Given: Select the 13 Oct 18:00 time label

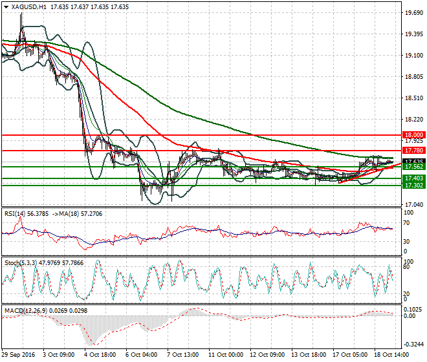Looking at the screenshot, I should point(309,355).
